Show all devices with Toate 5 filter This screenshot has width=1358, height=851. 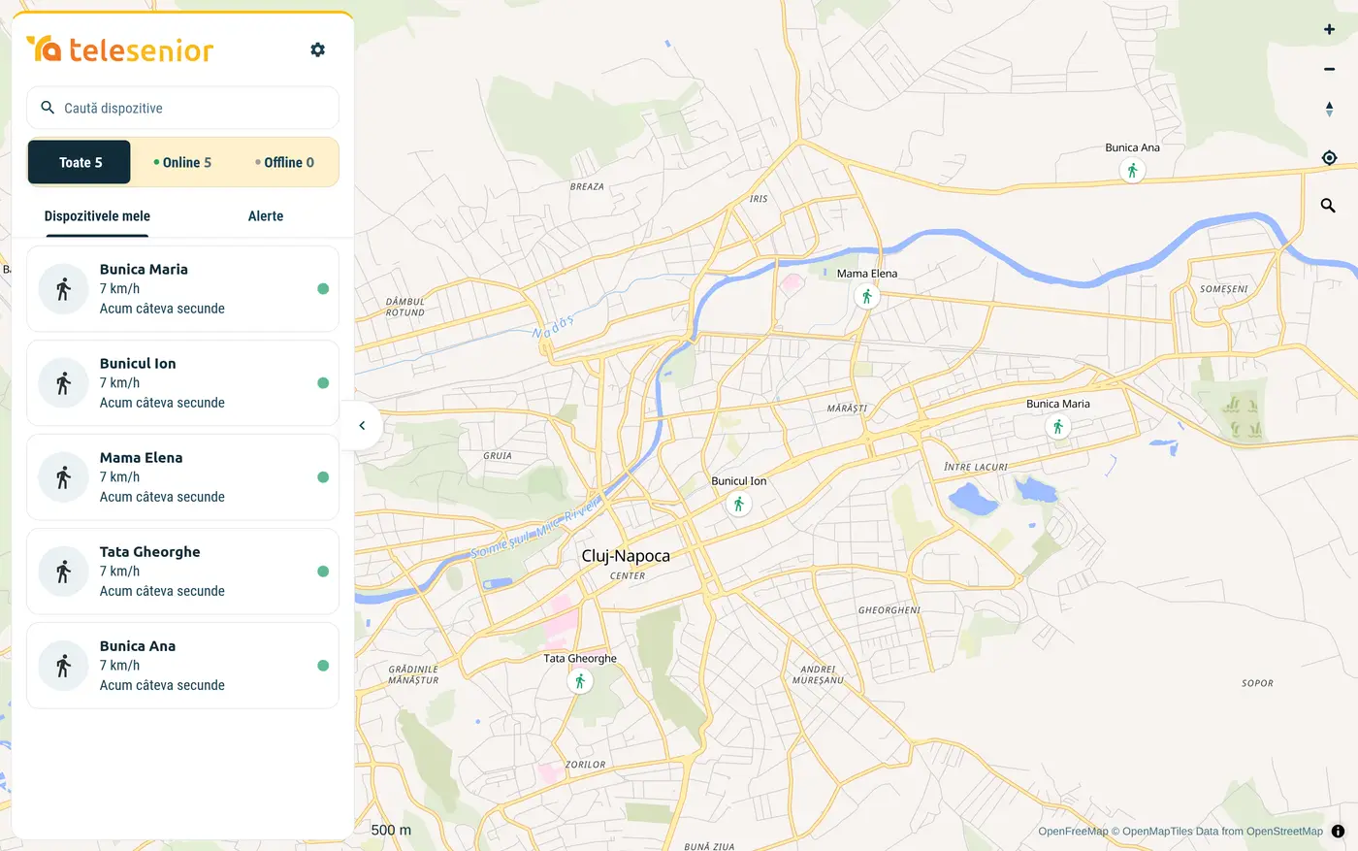80,162
